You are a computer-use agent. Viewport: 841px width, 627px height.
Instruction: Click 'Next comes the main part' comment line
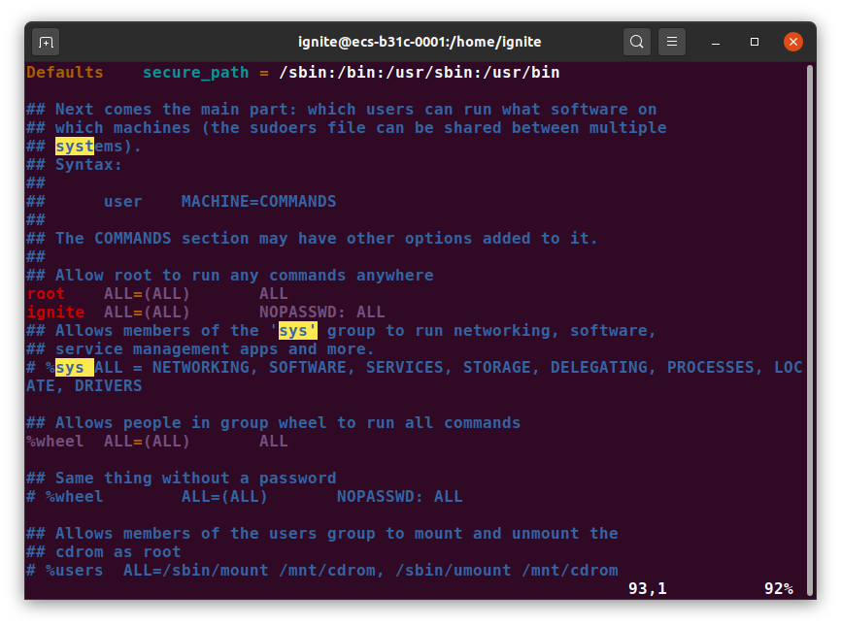tap(342, 110)
